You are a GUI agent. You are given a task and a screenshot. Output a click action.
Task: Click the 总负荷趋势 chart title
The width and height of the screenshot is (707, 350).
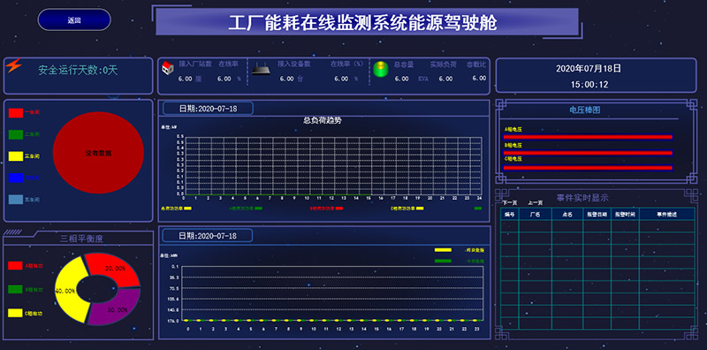point(323,120)
